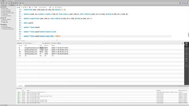The width and height of the screenshot is (189, 106).
Task: Open Options File
Action: pos(5,22)
